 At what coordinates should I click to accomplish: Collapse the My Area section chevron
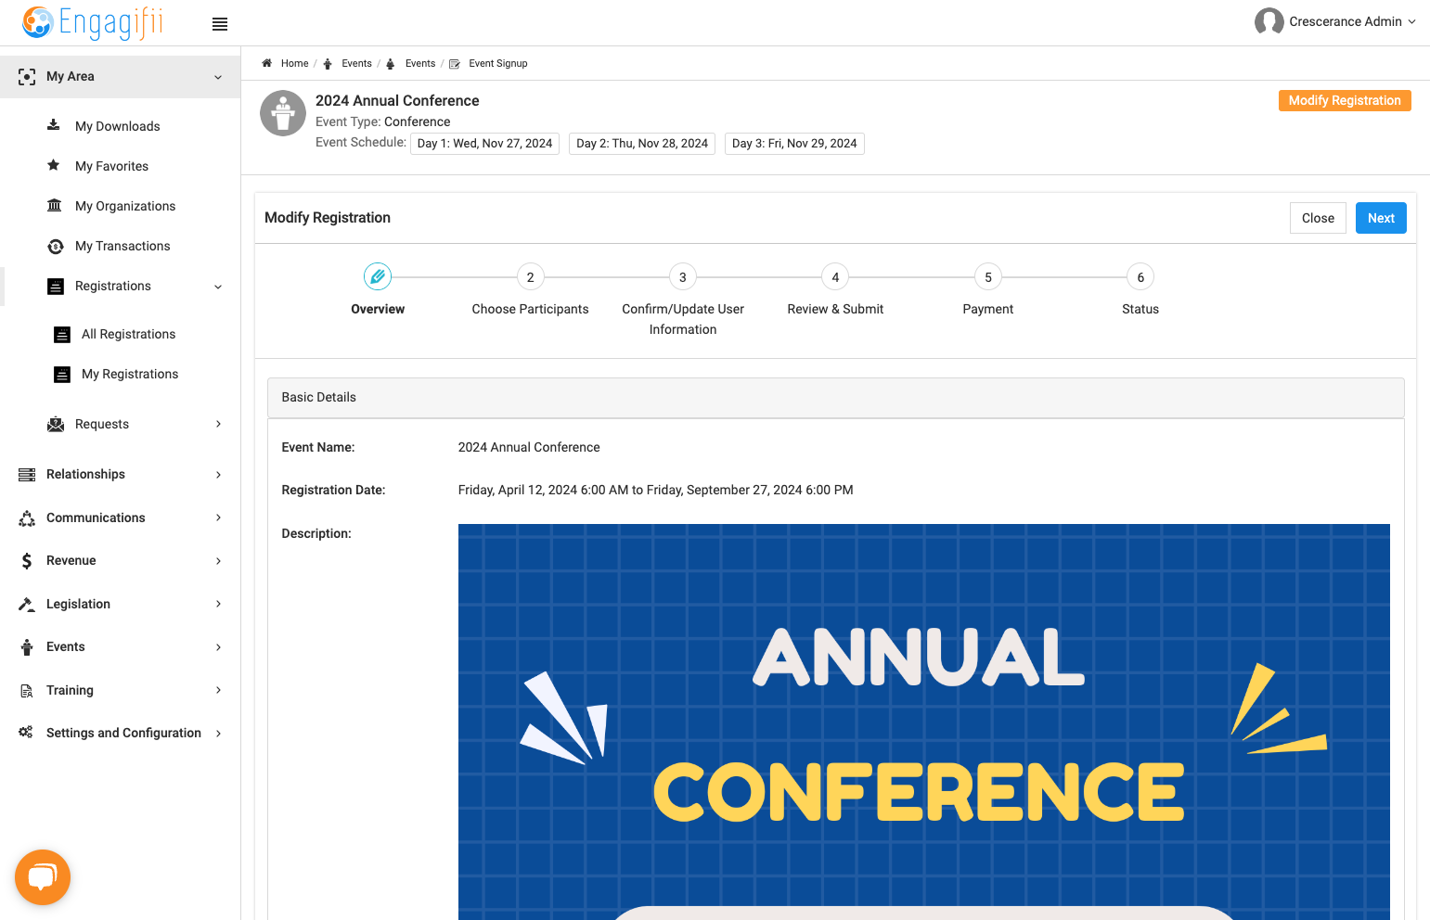click(218, 77)
